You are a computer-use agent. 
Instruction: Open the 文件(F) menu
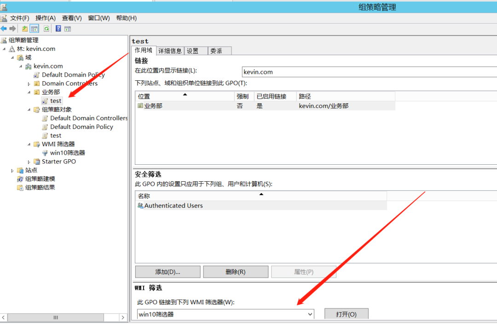click(20, 18)
